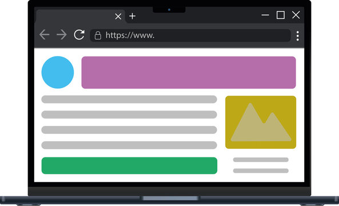Click the https://www. address bar

pos(190,35)
